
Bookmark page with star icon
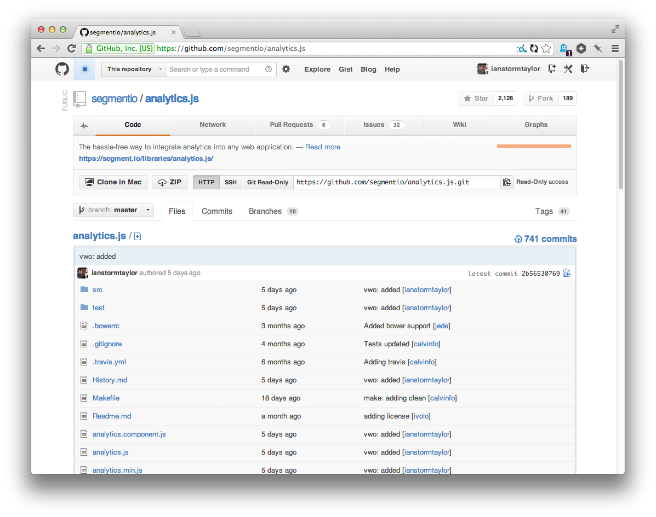click(546, 49)
